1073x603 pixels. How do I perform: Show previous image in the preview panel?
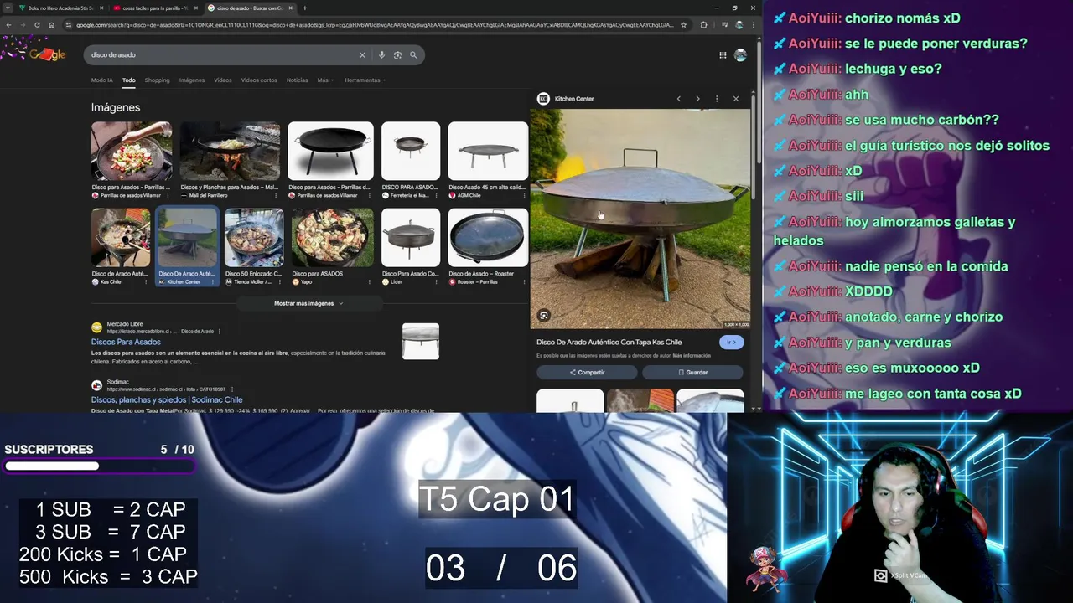[679, 99]
